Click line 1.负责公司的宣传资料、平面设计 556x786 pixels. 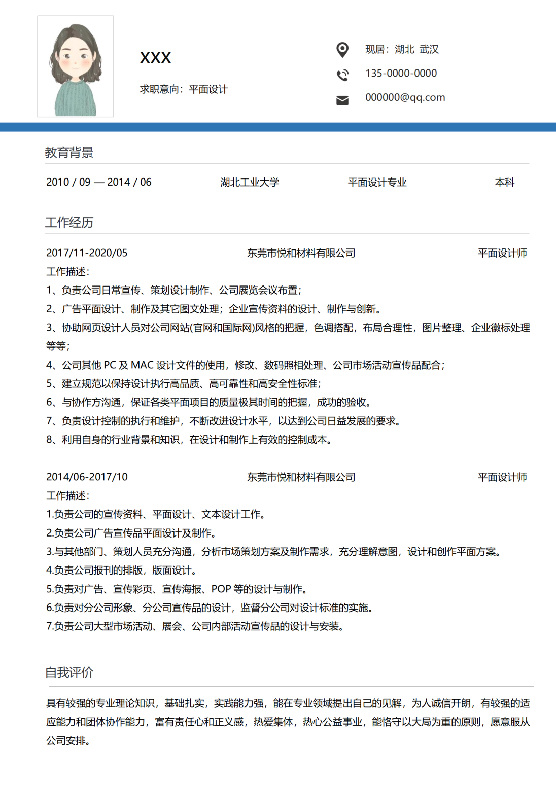pyautogui.click(x=156, y=514)
